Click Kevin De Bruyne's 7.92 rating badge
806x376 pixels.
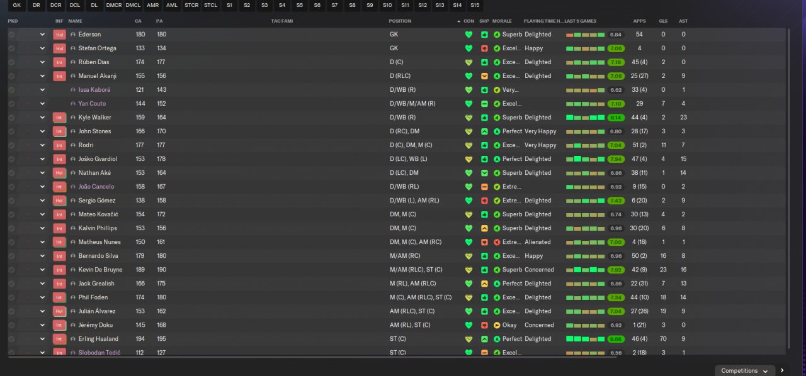(616, 270)
